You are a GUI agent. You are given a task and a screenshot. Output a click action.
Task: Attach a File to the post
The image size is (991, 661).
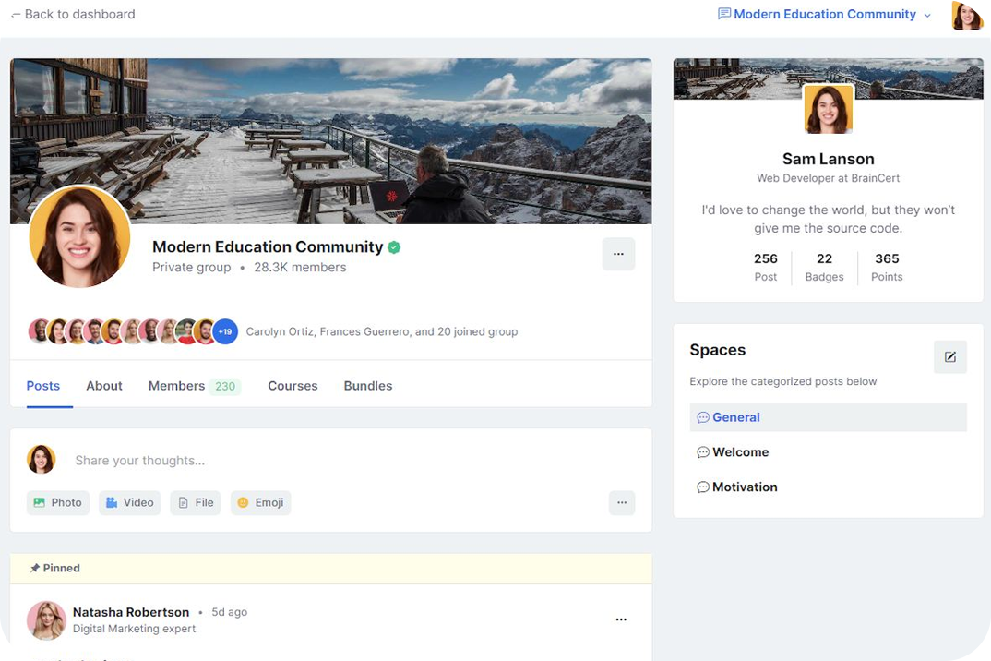click(196, 502)
